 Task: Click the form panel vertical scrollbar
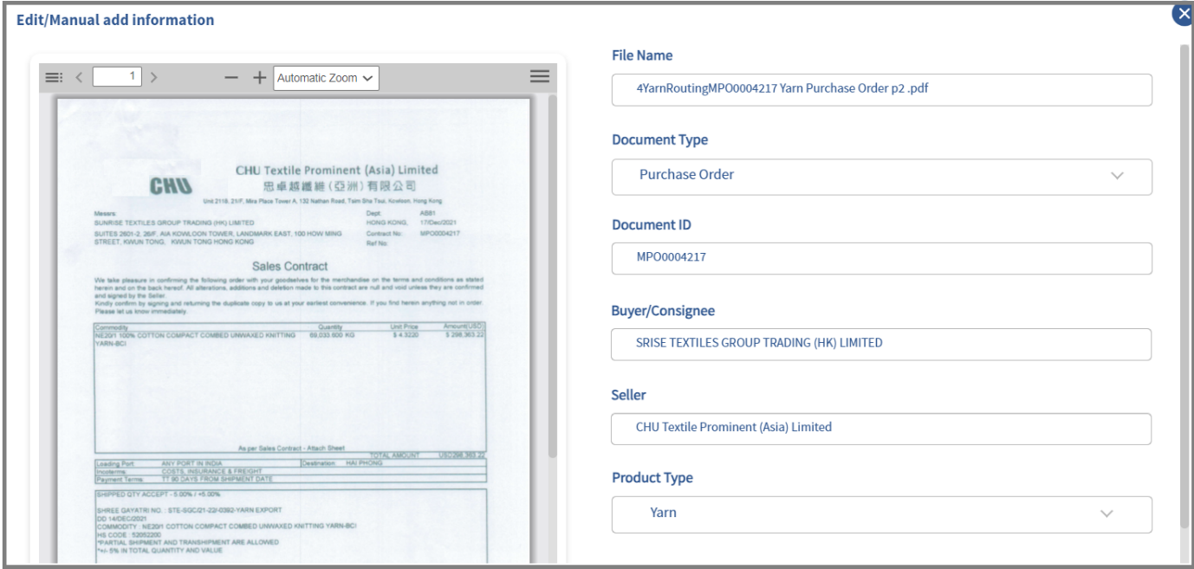(1184, 286)
